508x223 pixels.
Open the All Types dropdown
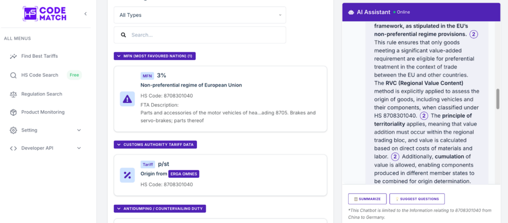click(200, 15)
